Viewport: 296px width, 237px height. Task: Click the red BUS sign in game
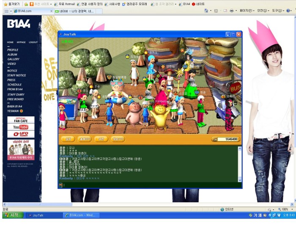[236, 88]
